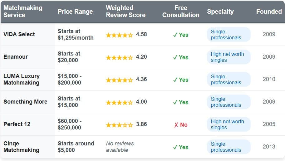285x161 pixels.
Task: Click Perfect 12's 3.86 star rating
Action: point(120,125)
